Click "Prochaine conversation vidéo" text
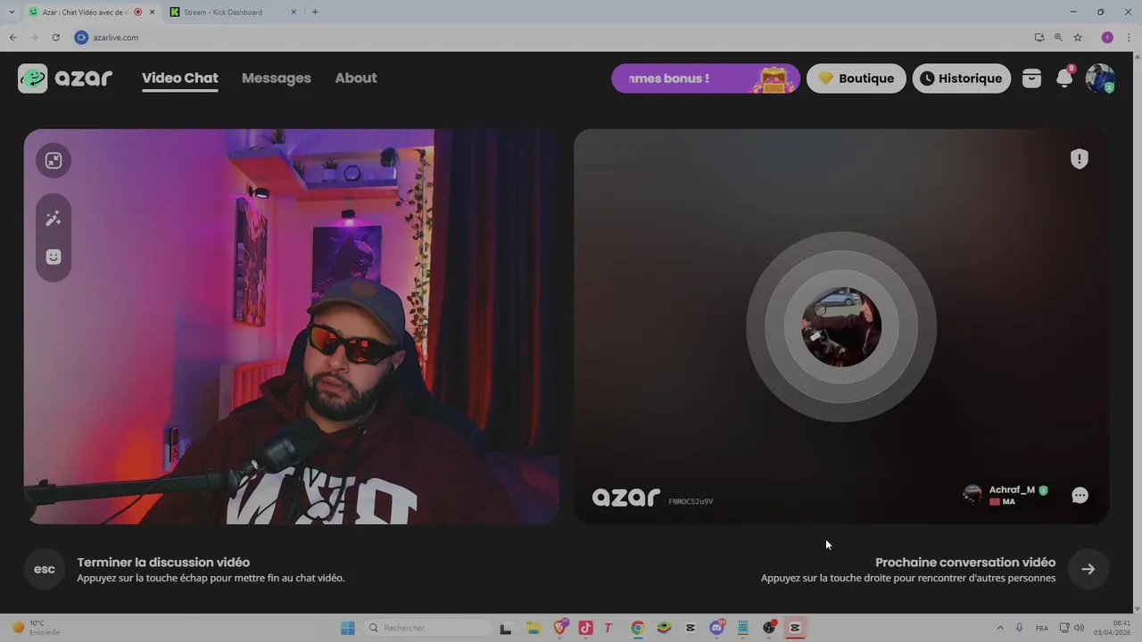Image resolution: width=1142 pixels, height=642 pixels. (x=965, y=563)
